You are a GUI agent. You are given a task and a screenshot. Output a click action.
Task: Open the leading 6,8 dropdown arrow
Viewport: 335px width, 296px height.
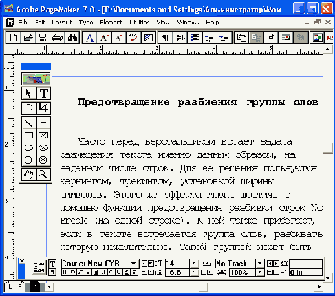tap(194, 272)
